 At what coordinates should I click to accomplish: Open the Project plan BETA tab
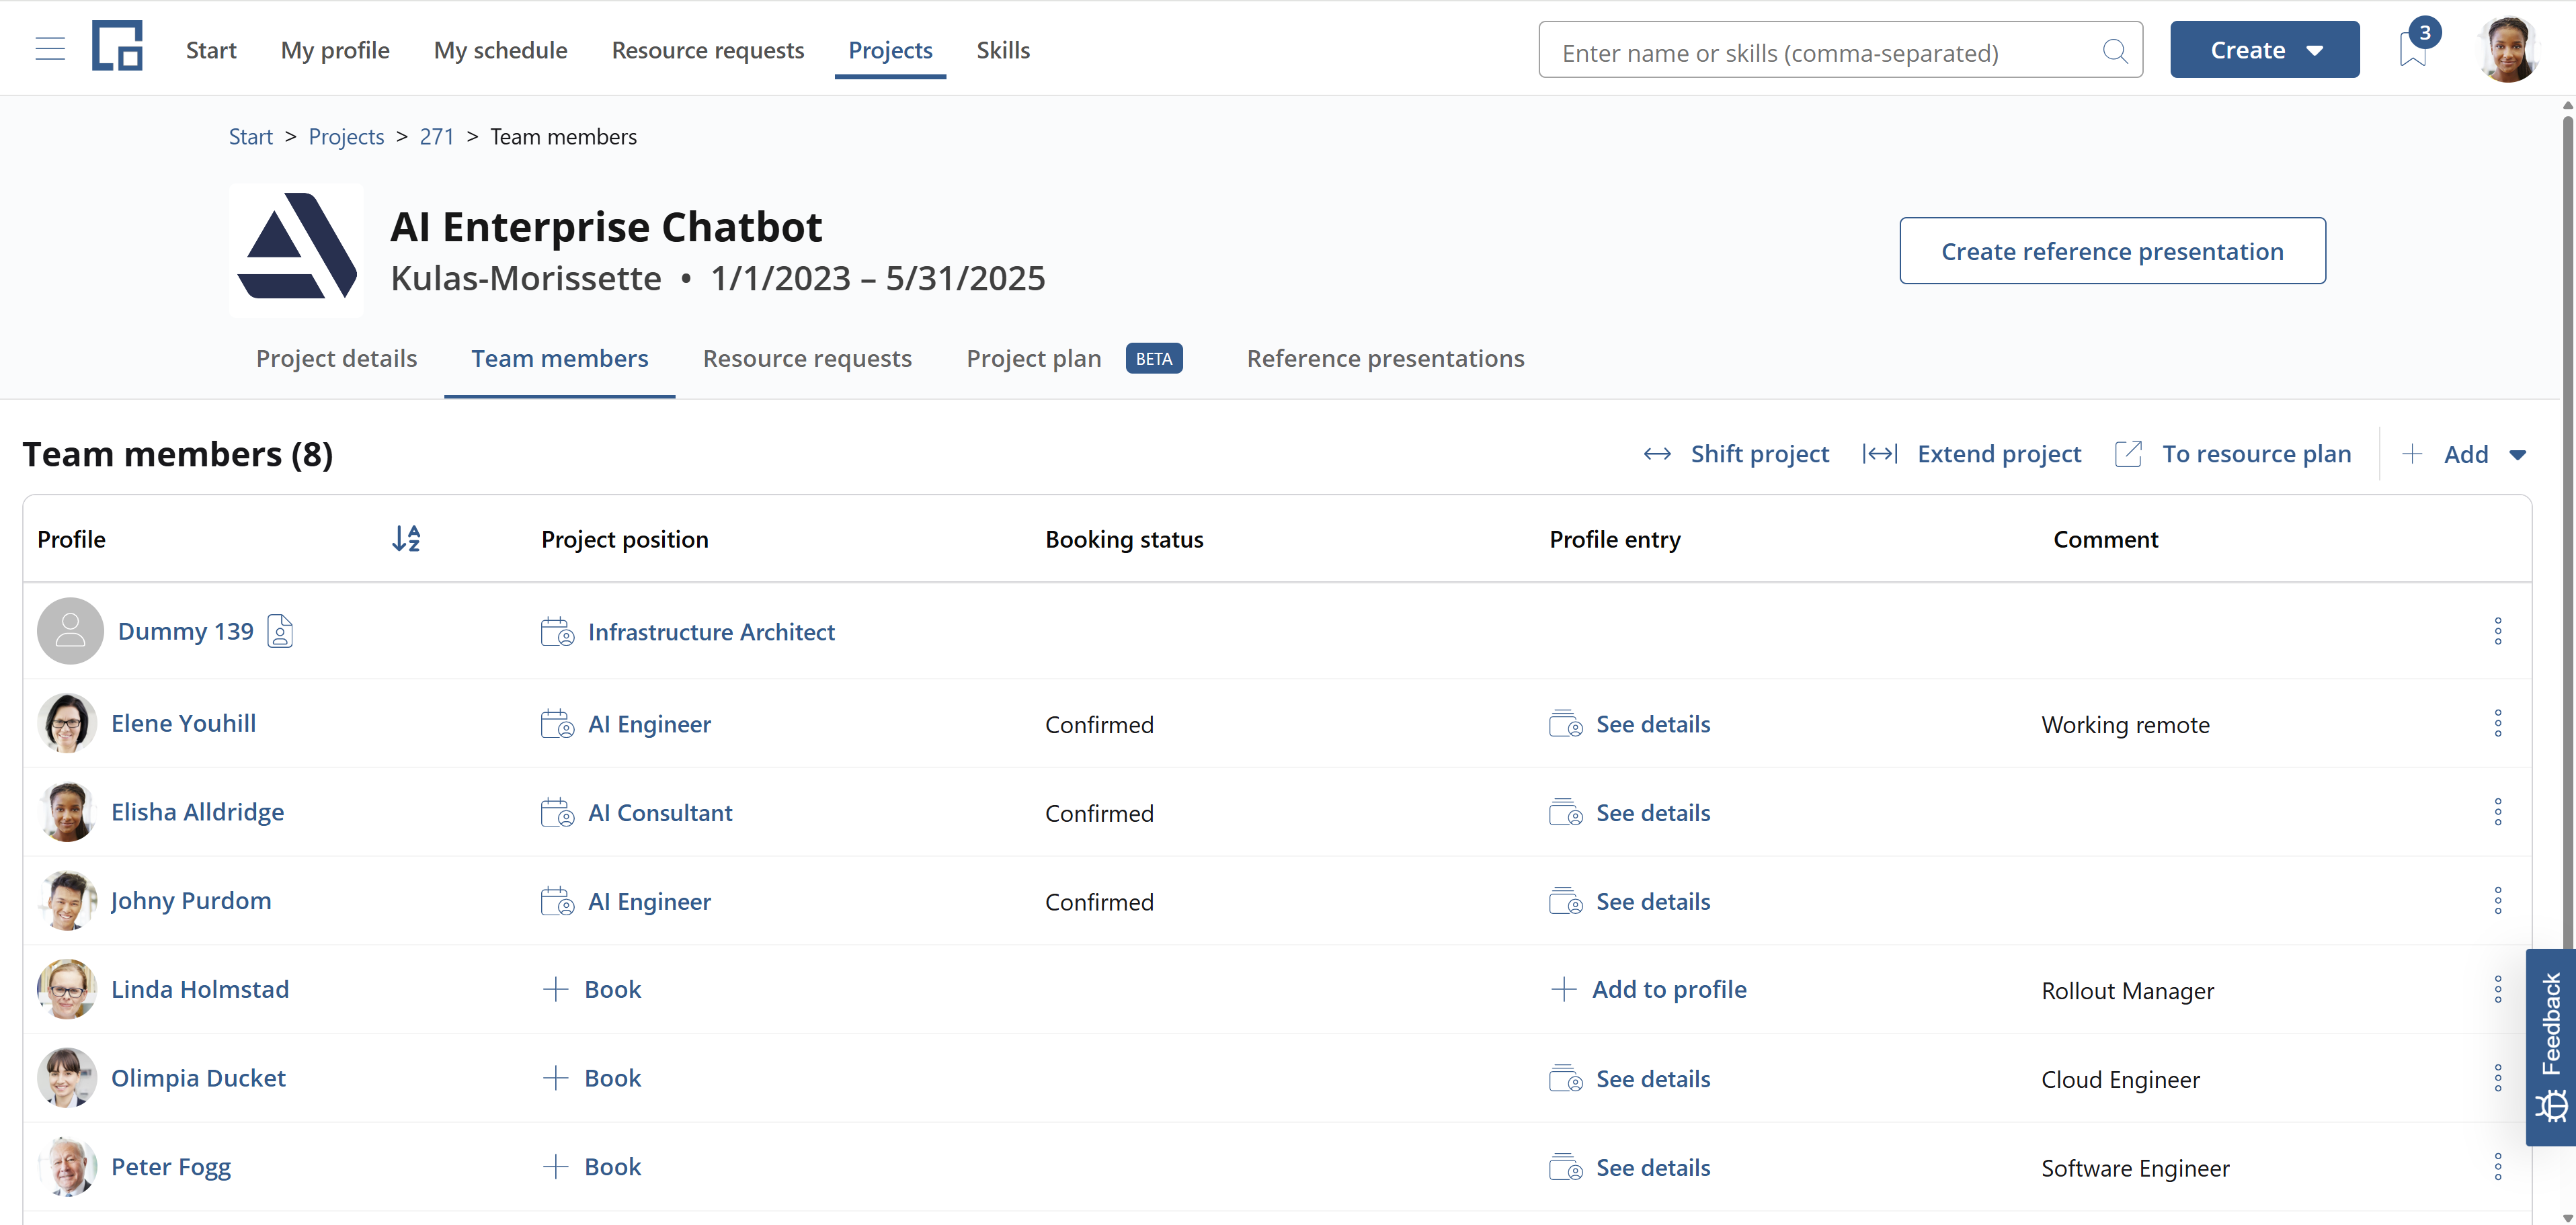(1074, 358)
